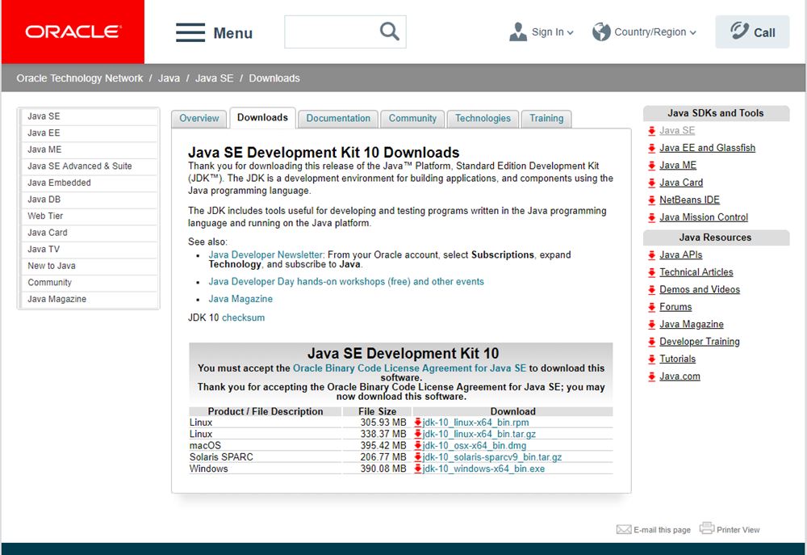Click the red arrow icon next to NetBeans IDE

pos(651,200)
